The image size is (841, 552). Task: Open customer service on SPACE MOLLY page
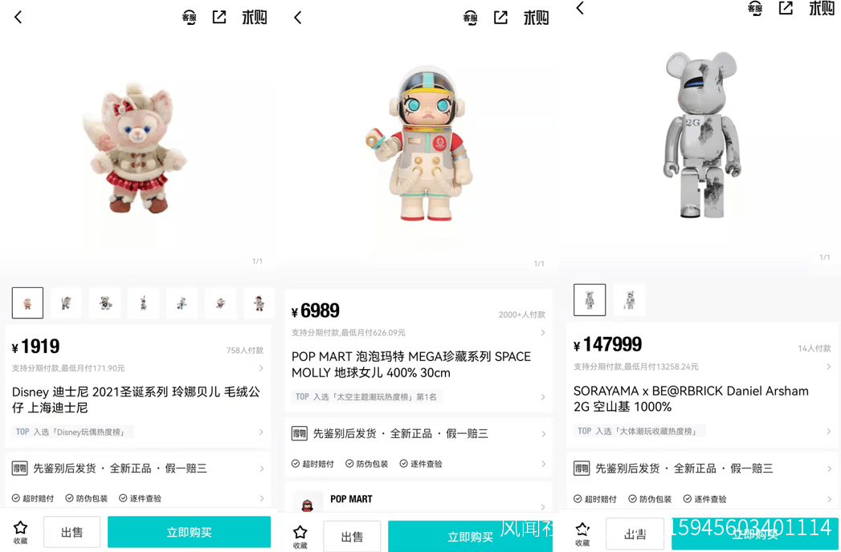tap(471, 18)
